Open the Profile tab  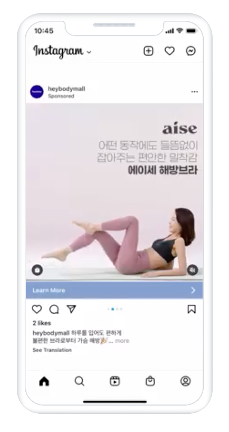pyautogui.click(x=185, y=381)
